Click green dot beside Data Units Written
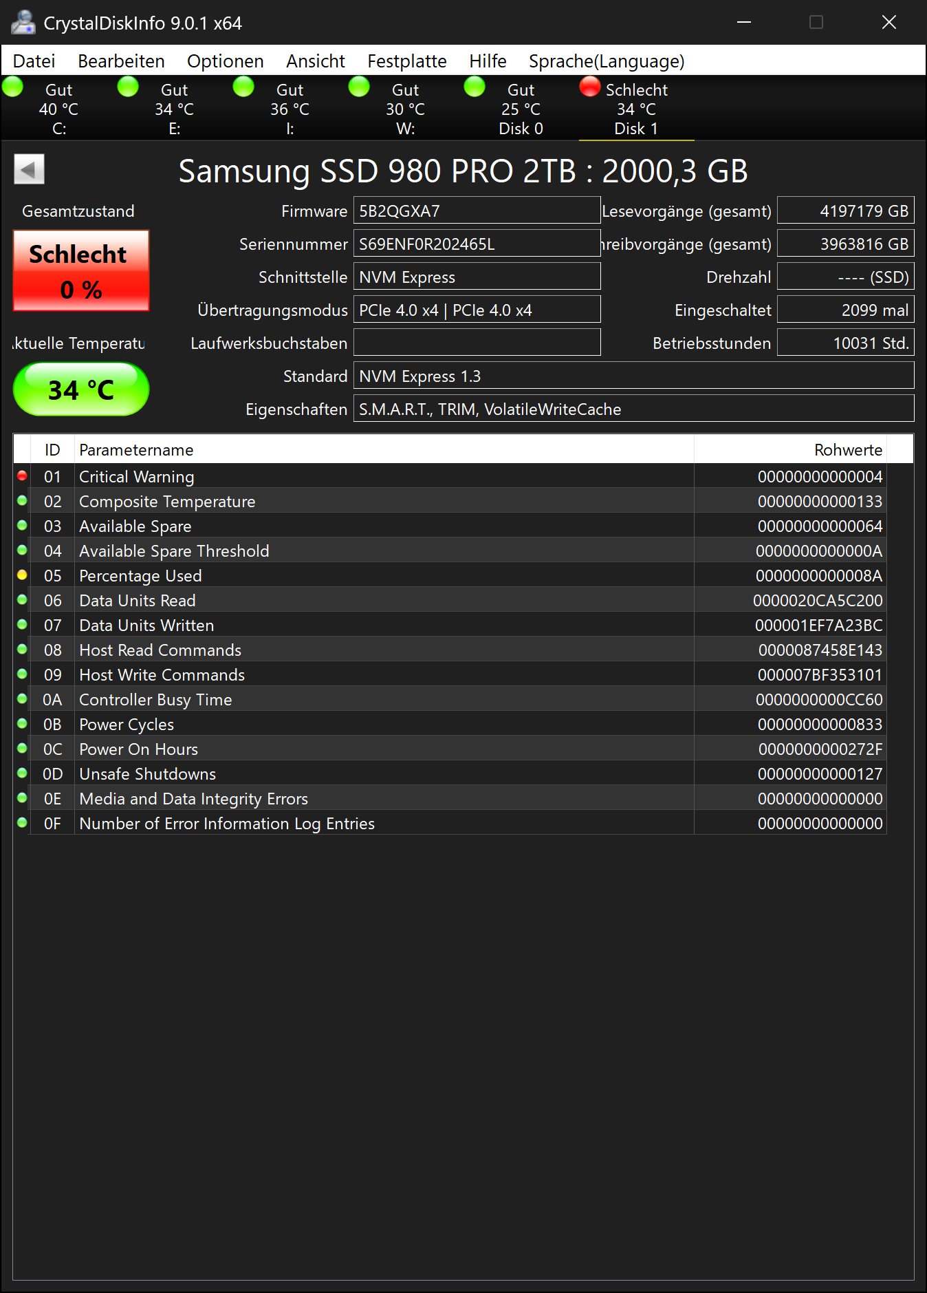927x1293 pixels. tap(22, 625)
